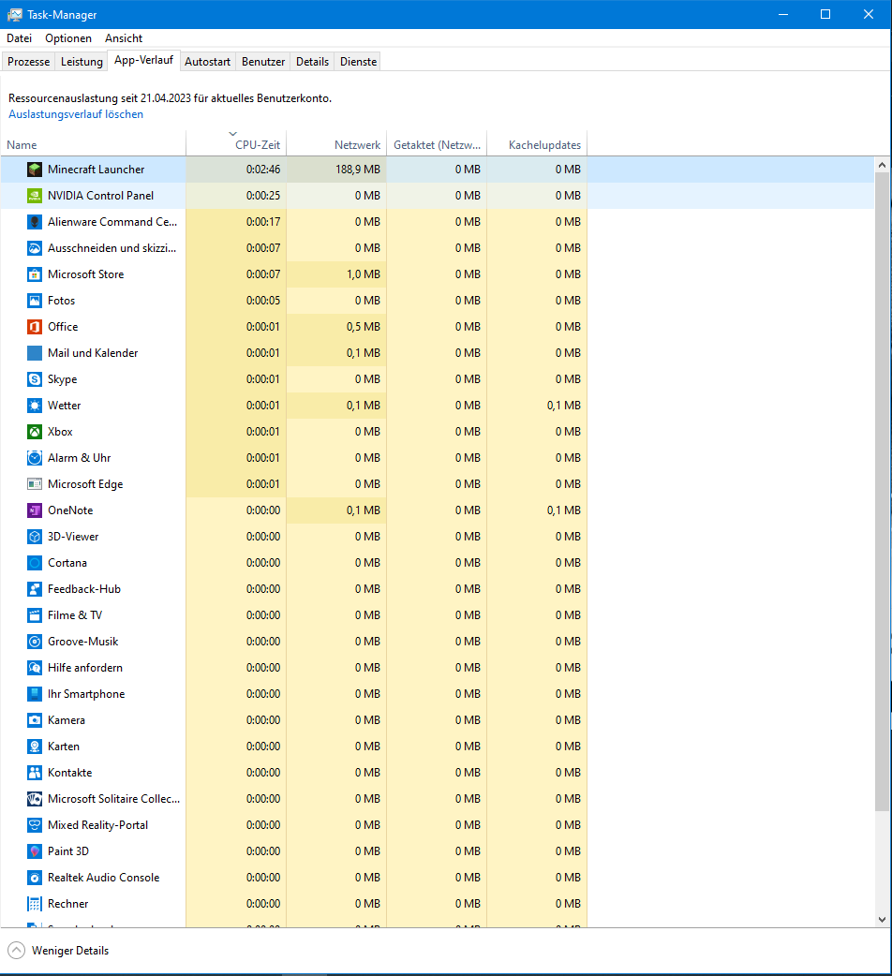
Task: Click the Task-Manager title bar icon
Action: (14, 14)
